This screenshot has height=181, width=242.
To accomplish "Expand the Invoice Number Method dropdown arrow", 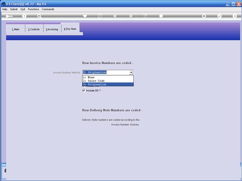I will (131, 72).
